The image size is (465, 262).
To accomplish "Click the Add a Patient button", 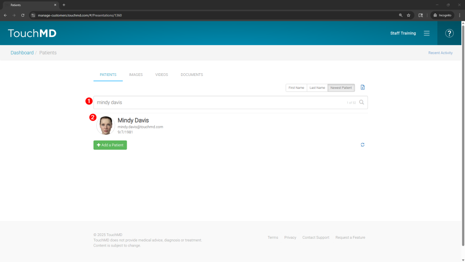I will [x=110, y=145].
